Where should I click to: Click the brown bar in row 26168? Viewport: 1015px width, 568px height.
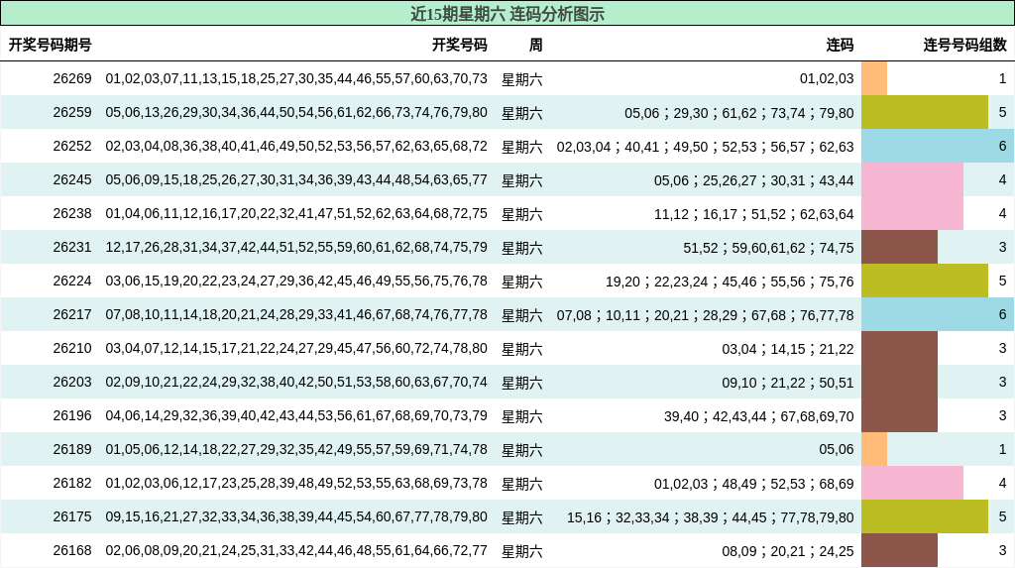click(899, 550)
